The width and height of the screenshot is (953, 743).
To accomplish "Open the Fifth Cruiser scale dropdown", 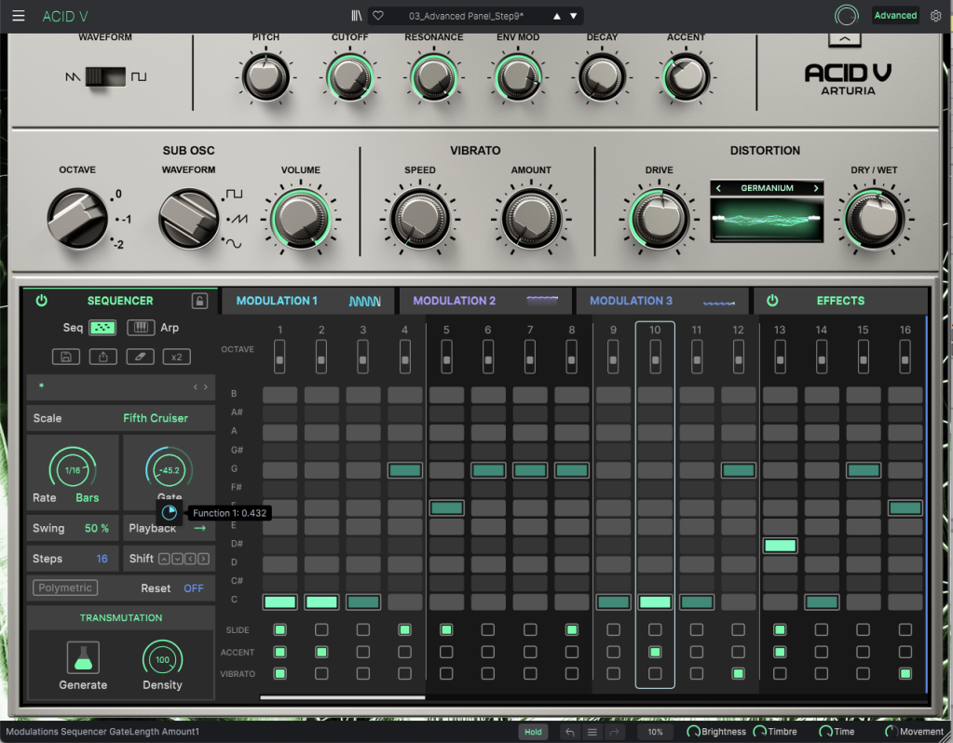I will pos(155,418).
